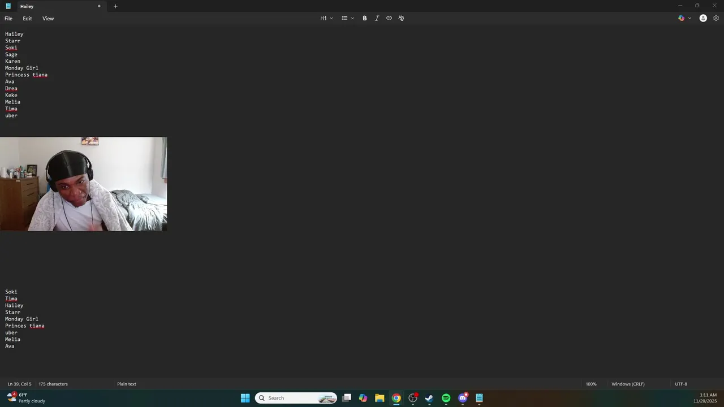
Task: Click Monday Girl above Princes tiana
Action: pyautogui.click(x=21, y=319)
